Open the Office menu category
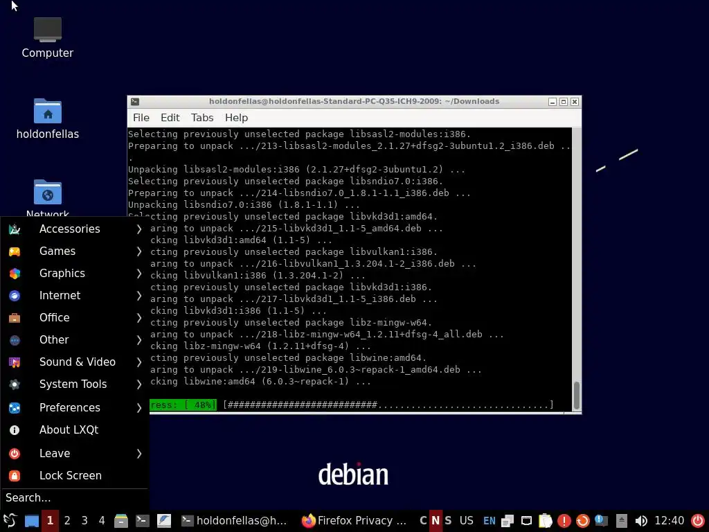 click(75, 317)
